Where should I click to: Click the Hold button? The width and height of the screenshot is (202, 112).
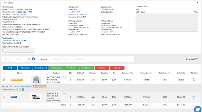(10, 68)
